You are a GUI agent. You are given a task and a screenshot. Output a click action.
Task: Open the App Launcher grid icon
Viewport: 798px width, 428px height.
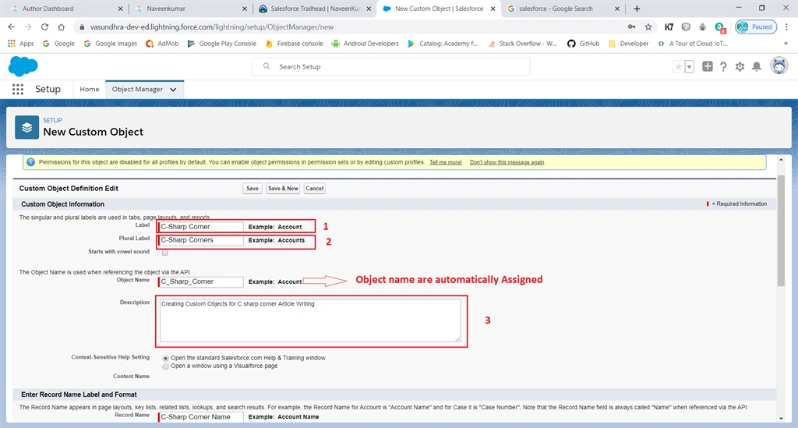[x=18, y=89]
